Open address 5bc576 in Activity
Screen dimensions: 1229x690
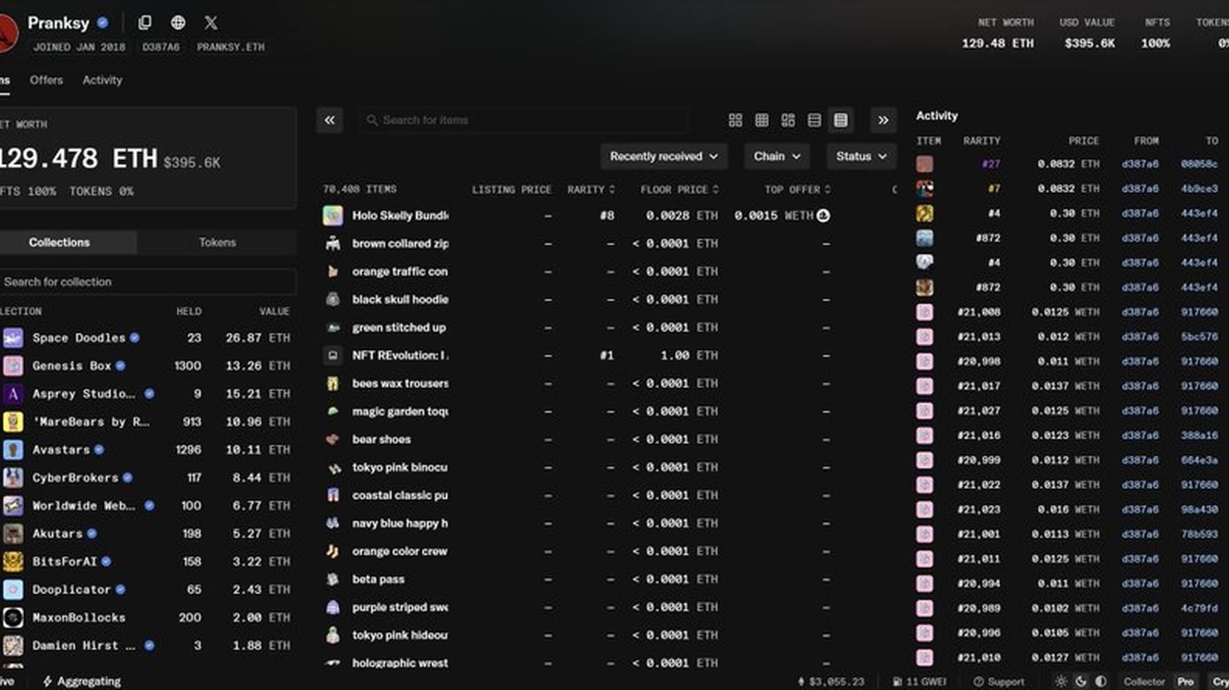point(1199,337)
